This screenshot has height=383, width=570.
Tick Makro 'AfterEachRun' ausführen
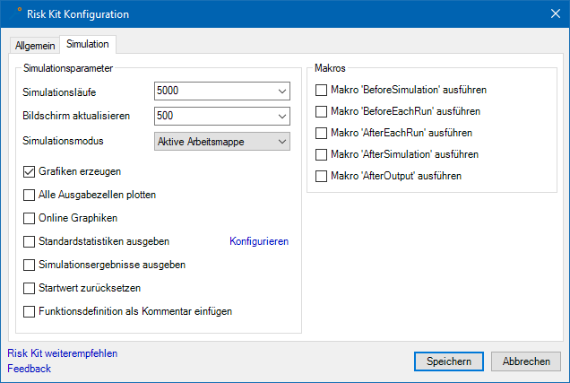(x=321, y=133)
